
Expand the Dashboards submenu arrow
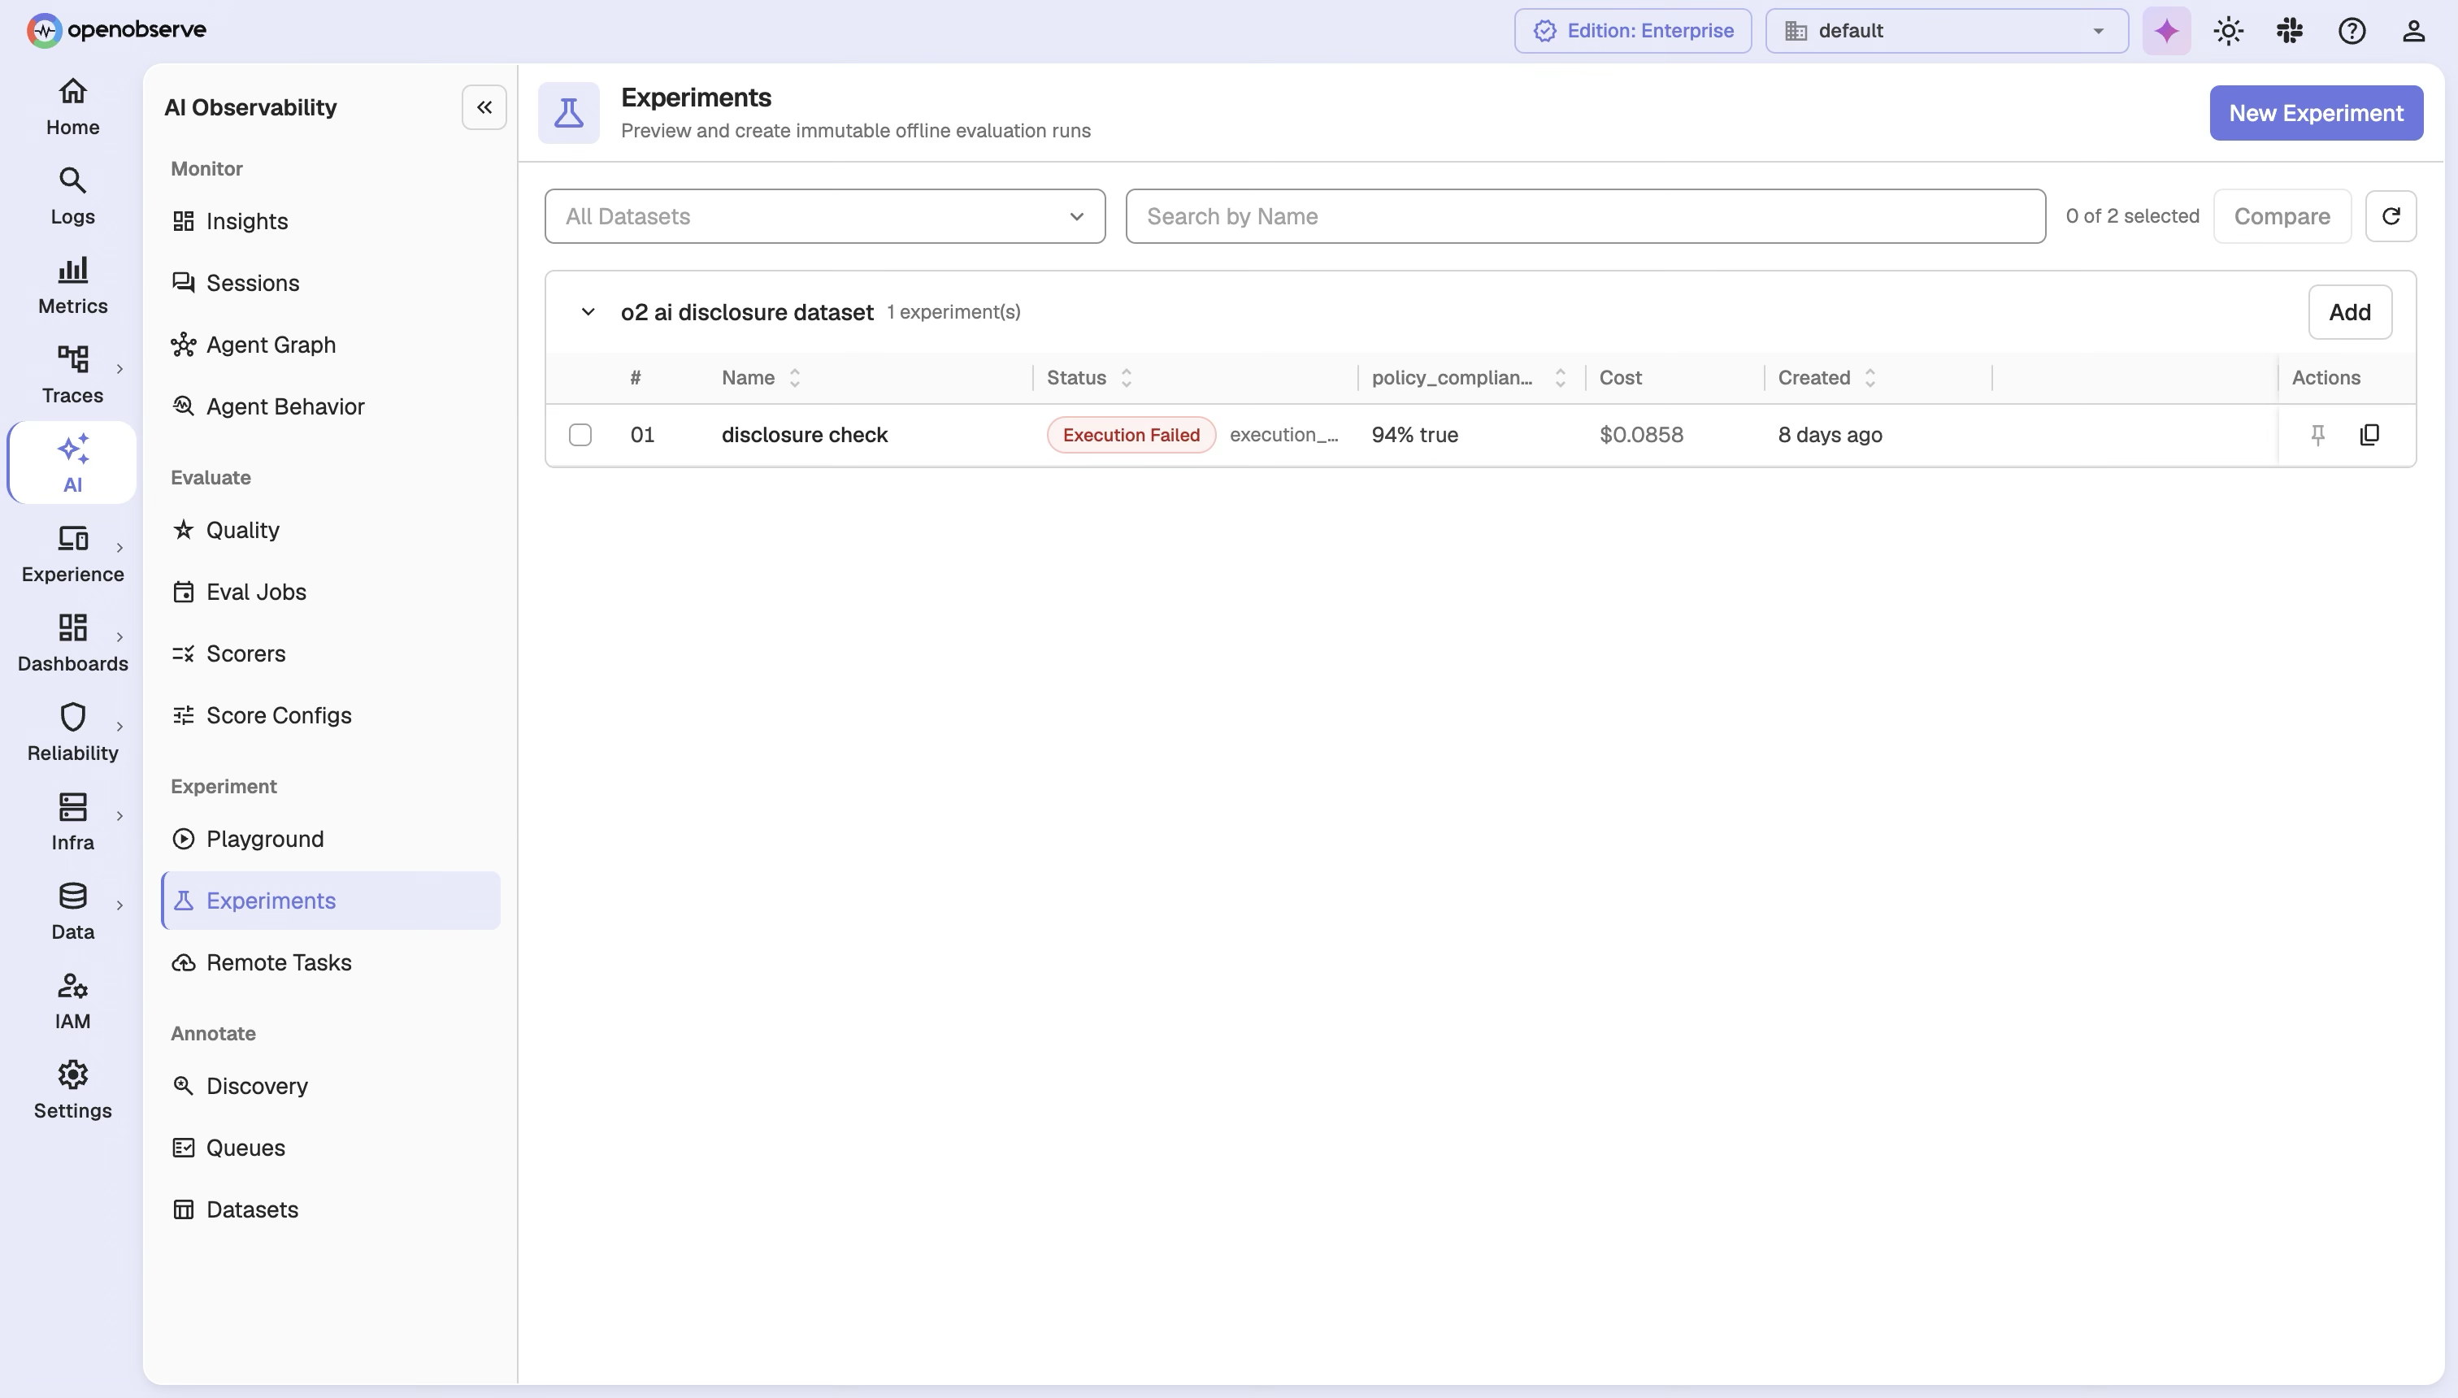click(120, 636)
